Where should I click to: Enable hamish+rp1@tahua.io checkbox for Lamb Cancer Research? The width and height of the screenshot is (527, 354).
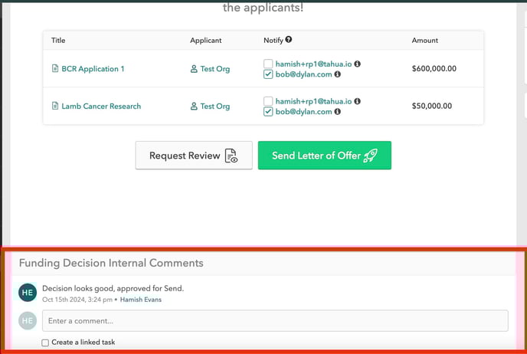pos(268,101)
